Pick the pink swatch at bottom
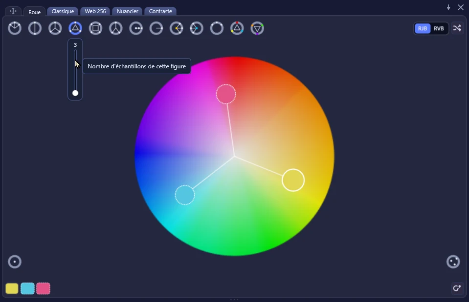This screenshot has width=469, height=302. [43, 288]
